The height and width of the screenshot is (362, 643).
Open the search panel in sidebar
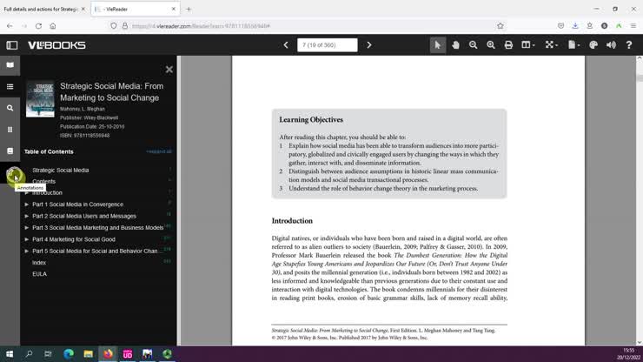10,108
